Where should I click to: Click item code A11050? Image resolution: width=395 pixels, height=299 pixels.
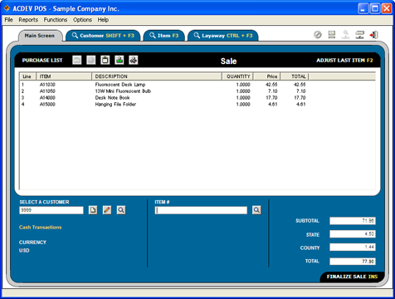(47, 91)
